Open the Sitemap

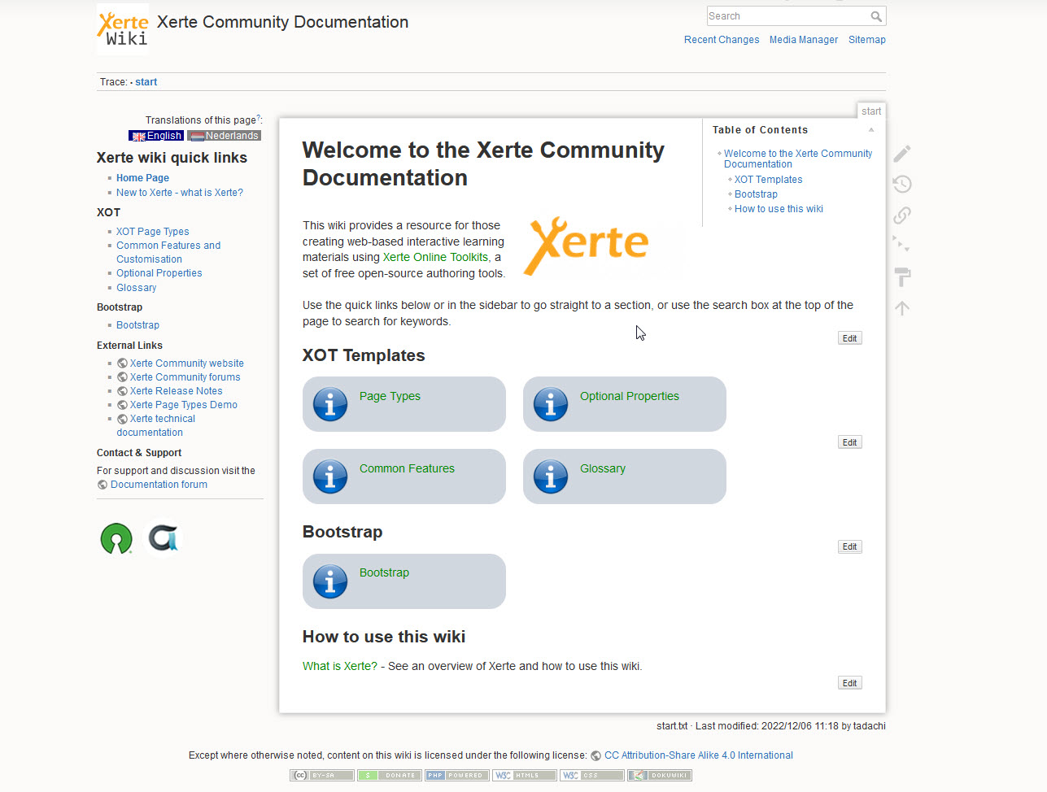(867, 40)
